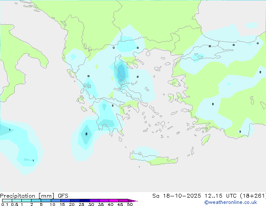Select the 20–25 mm dark blue swatch
Viewport: 266px width, 206px height.
pos(75,201)
